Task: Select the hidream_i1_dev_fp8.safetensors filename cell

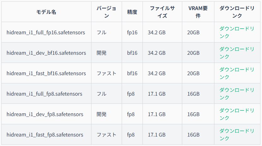Action: (45, 114)
